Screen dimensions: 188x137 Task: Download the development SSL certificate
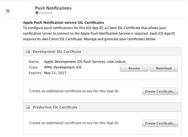pos(163,68)
